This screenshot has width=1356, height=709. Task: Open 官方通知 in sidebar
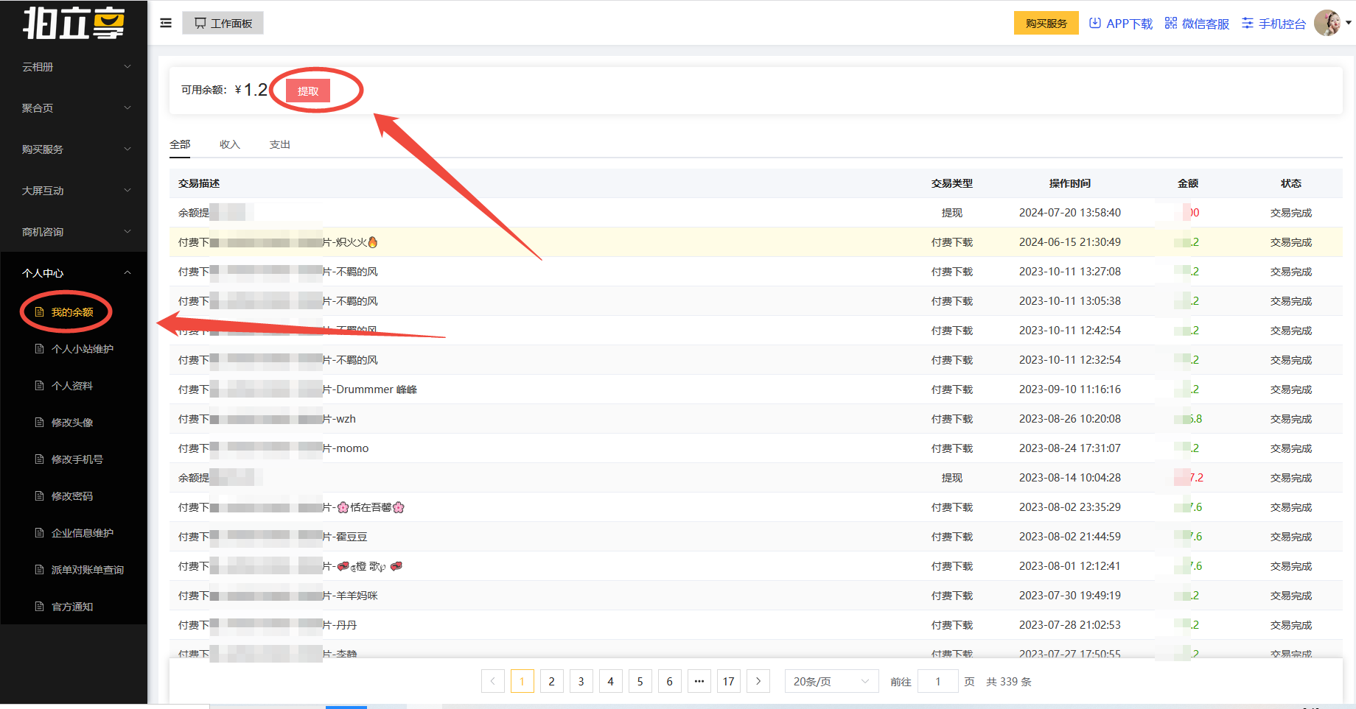pos(72,607)
